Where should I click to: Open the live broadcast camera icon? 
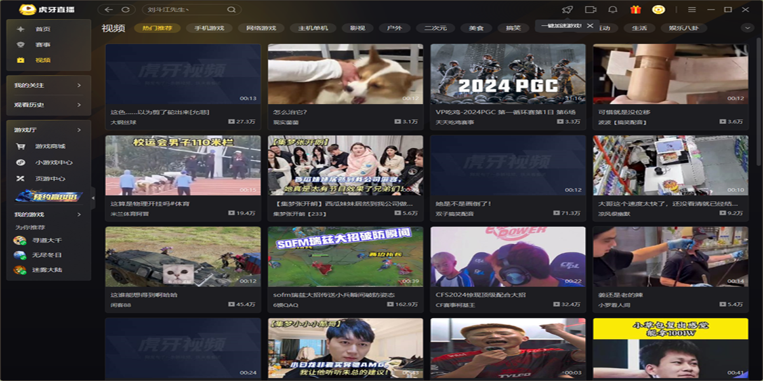tap(591, 10)
